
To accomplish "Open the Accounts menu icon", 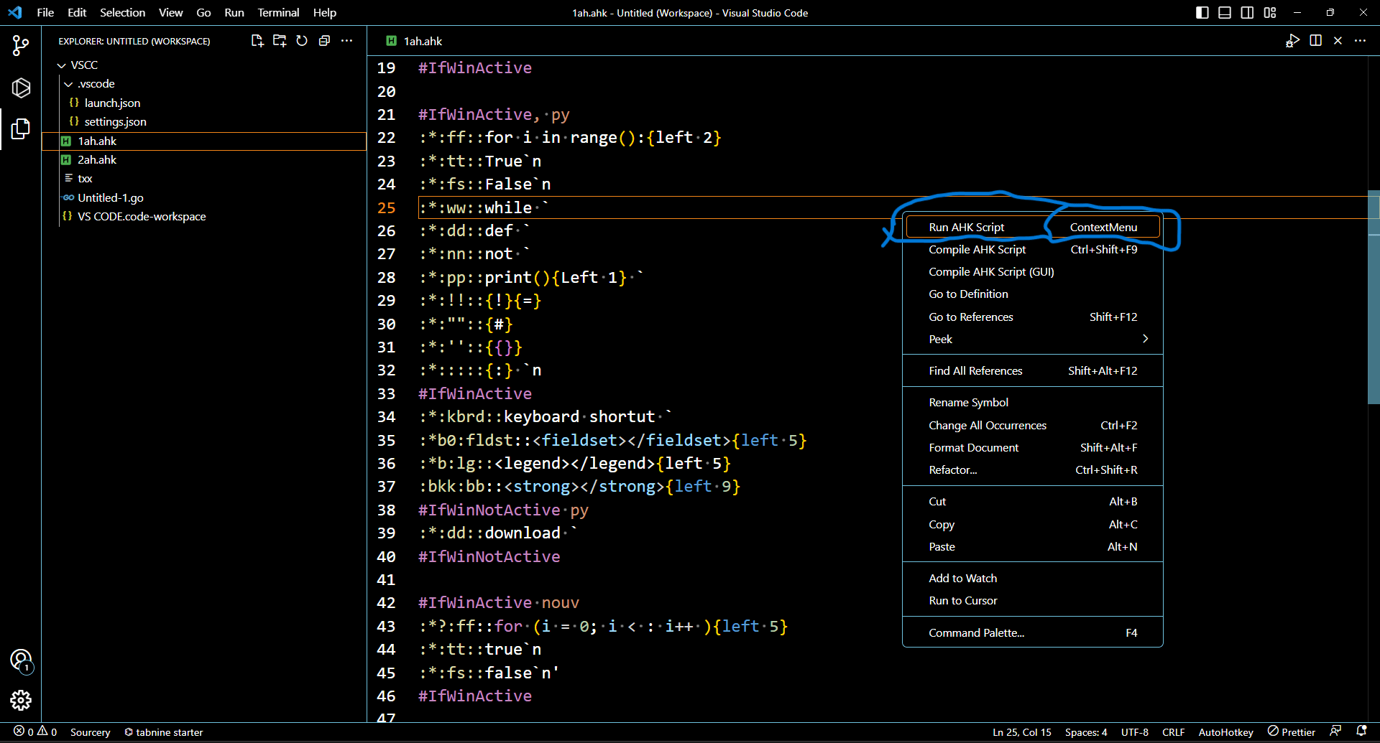I will (x=21, y=660).
